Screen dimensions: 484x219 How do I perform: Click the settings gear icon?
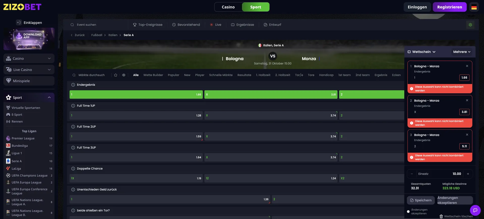tap(470, 25)
